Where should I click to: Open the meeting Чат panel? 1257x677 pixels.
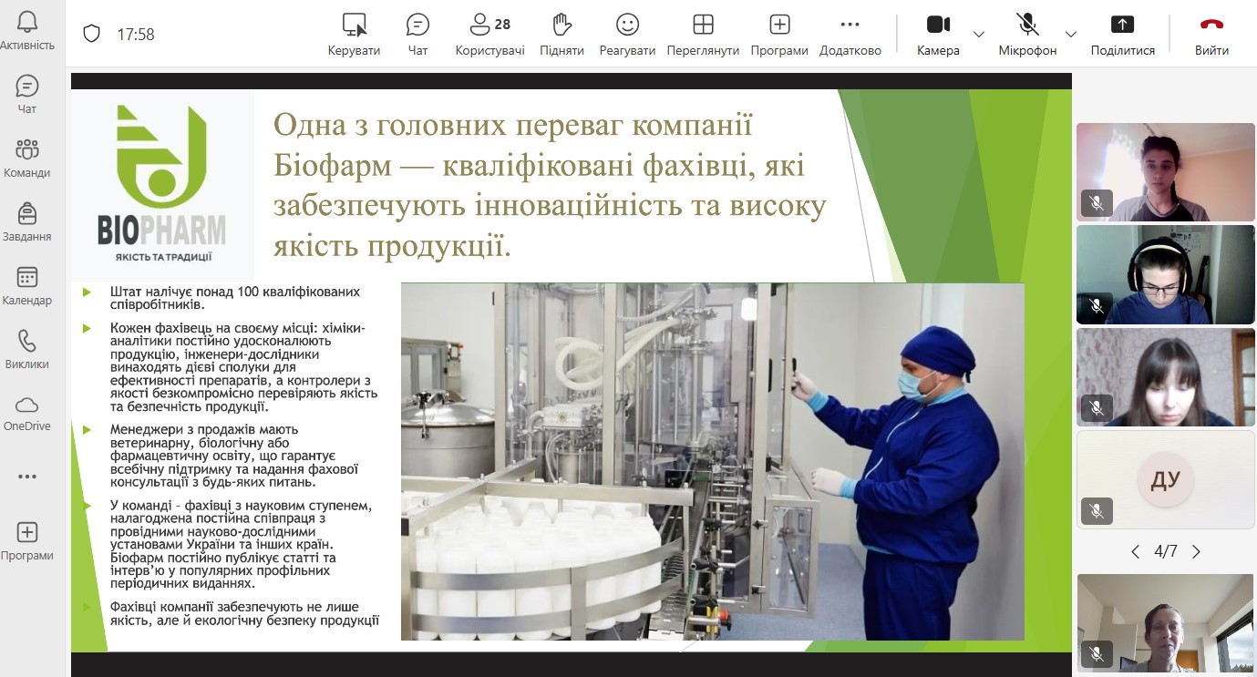click(x=417, y=35)
